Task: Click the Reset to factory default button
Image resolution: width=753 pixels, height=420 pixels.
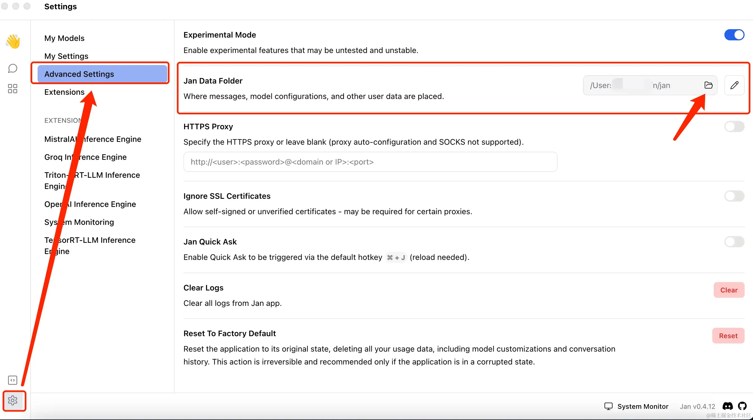Action: (728, 336)
